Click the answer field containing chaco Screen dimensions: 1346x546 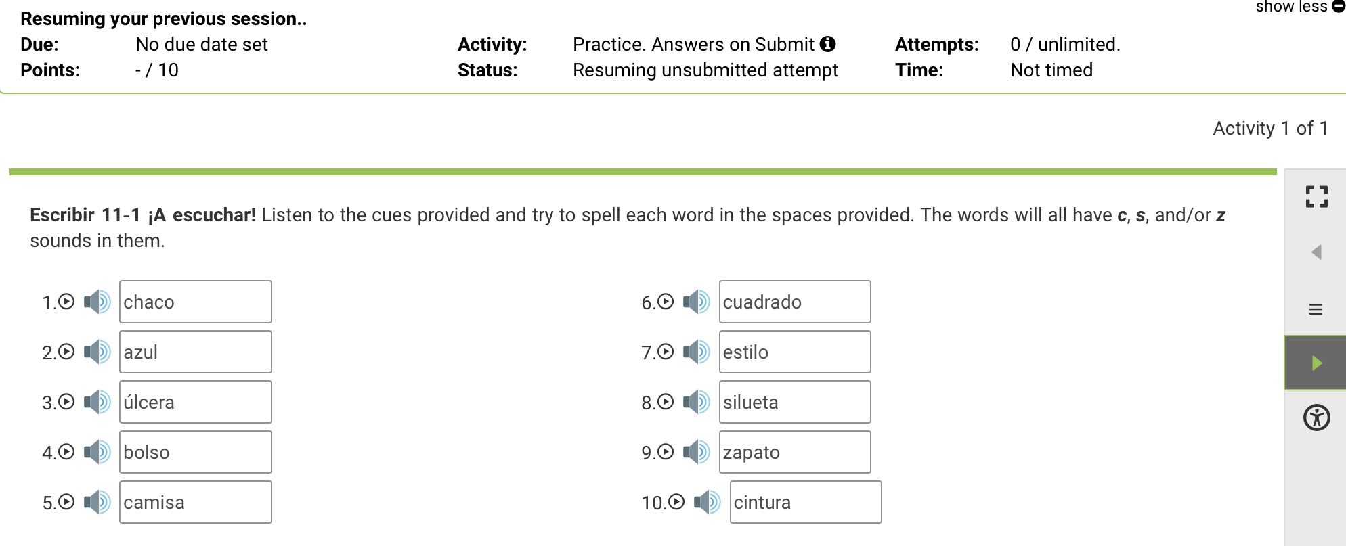coord(196,302)
